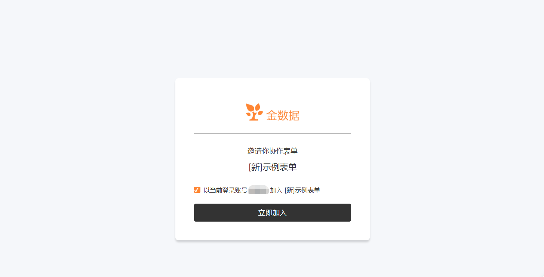This screenshot has height=277, width=544.
Task: Click the horizontal divider under the logo
Action: (272, 133)
